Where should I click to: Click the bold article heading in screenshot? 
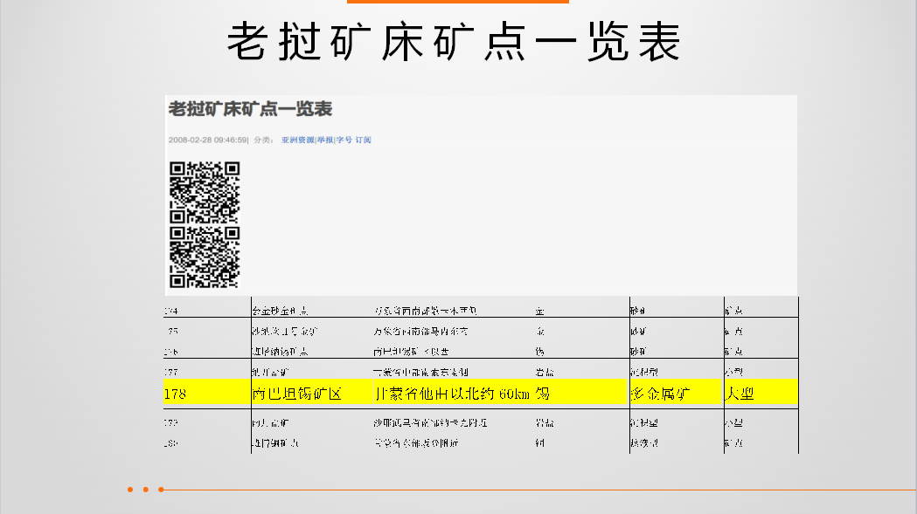coord(250,109)
